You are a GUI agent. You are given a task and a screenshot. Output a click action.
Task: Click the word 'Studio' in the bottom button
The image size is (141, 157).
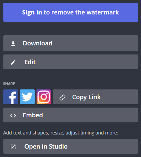[58, 146]
